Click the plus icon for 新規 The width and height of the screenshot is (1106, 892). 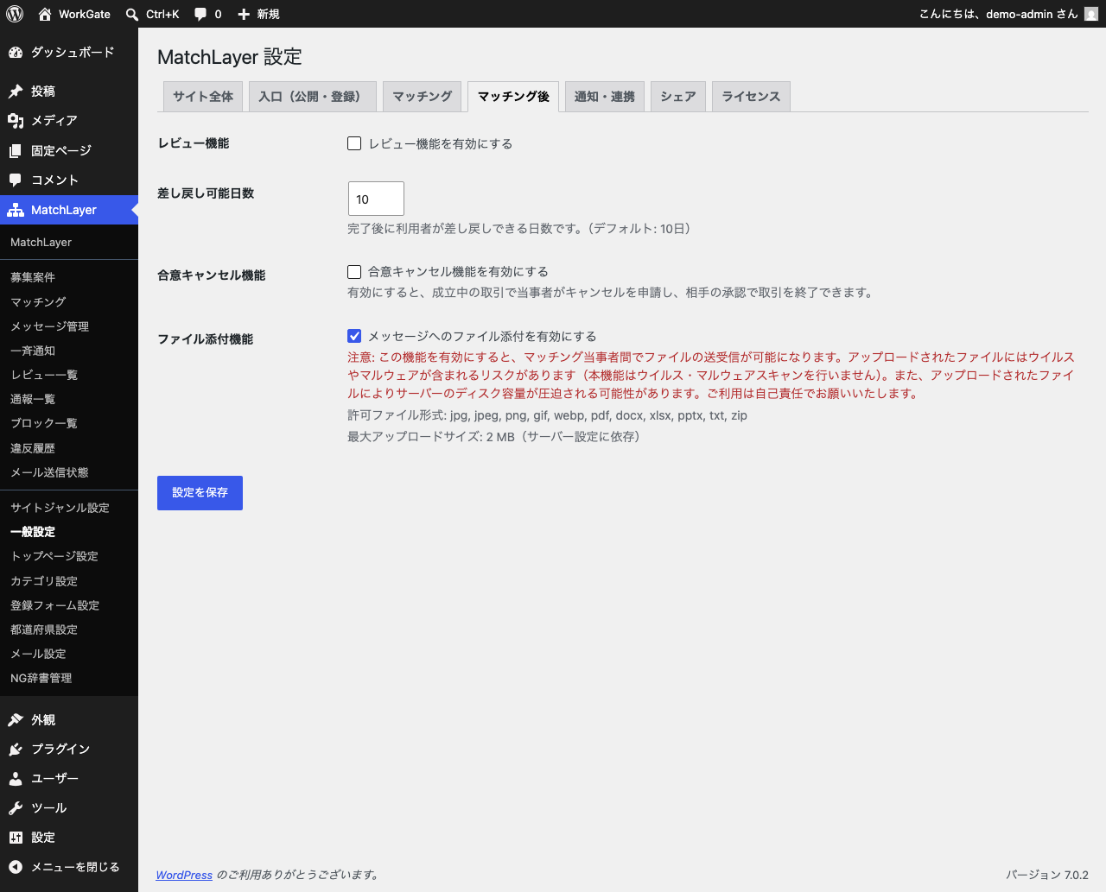pos(244,15)
